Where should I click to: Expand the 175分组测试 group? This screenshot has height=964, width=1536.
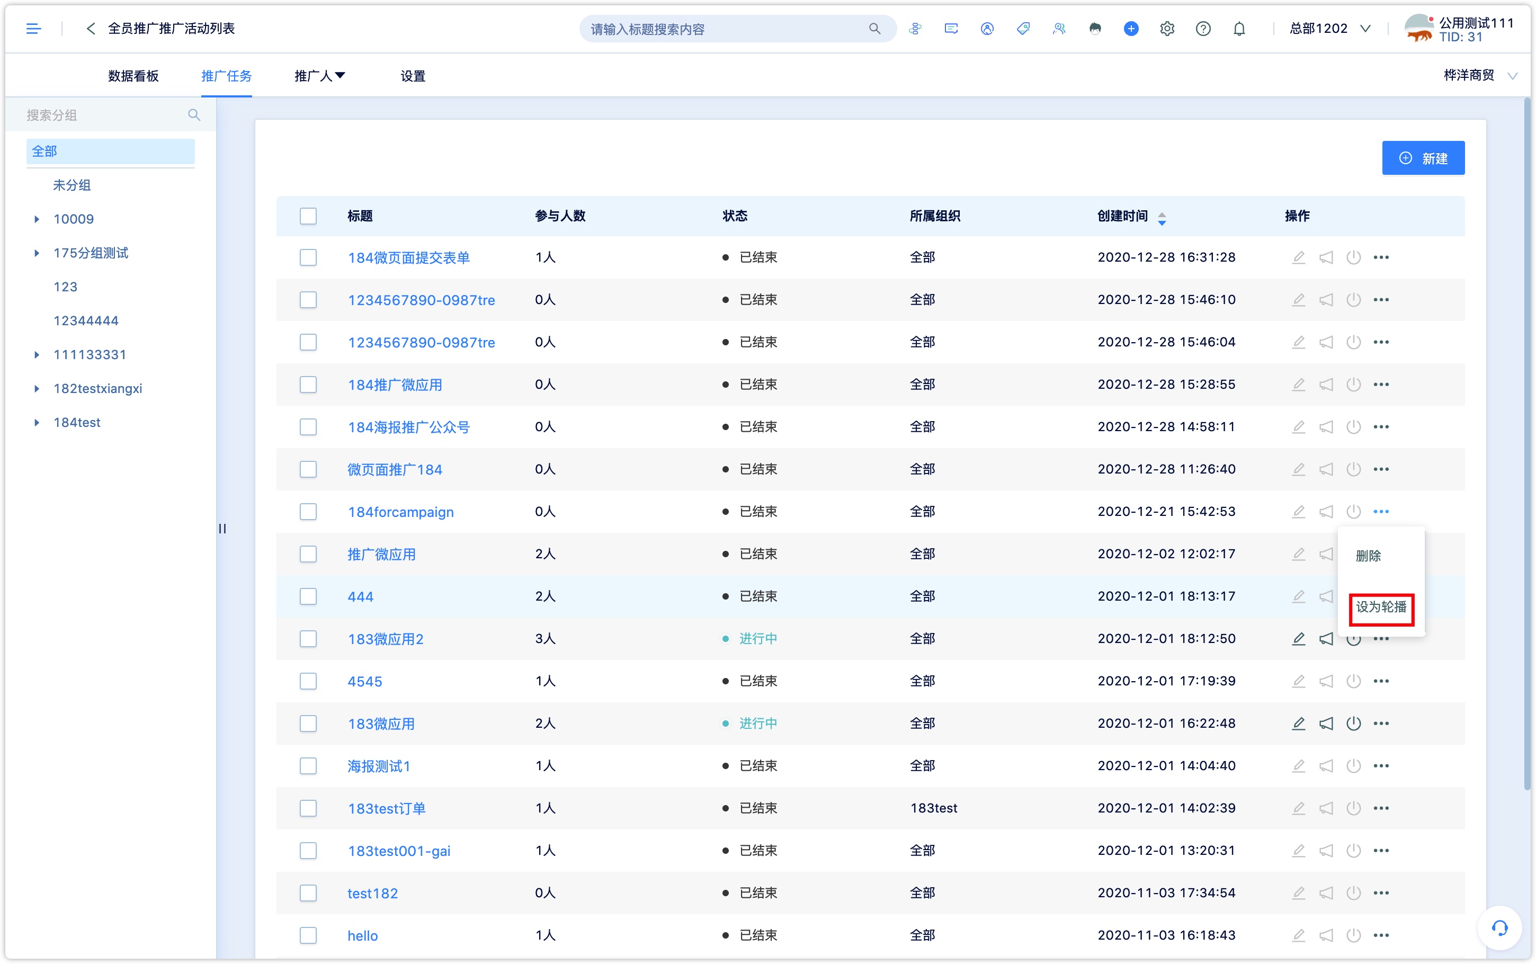tap(37, 253)
